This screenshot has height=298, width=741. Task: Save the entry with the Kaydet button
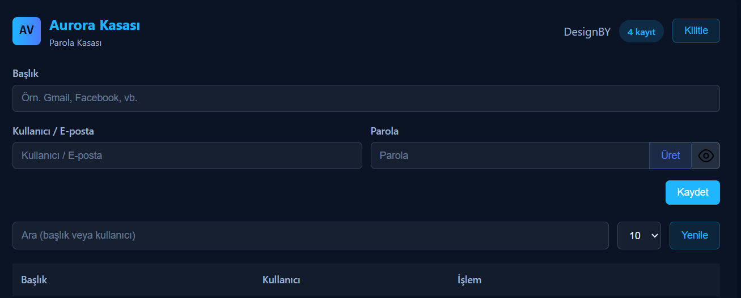[692, 192]
